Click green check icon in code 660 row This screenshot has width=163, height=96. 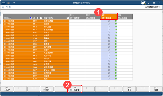pyautogui.click(x=116, y=50)
